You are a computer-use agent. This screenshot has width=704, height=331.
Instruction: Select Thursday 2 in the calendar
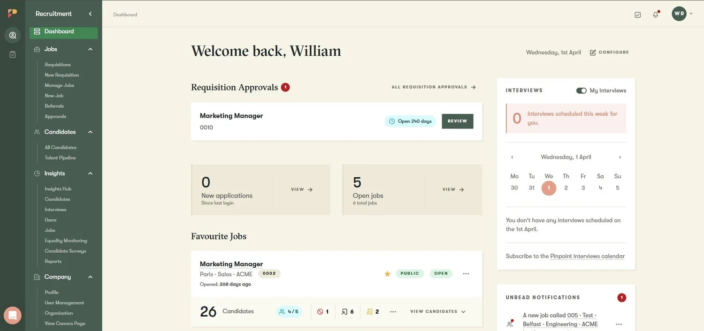566,188
